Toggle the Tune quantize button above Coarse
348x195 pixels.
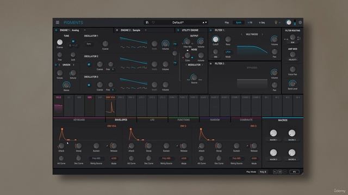(x=73, y=41)
